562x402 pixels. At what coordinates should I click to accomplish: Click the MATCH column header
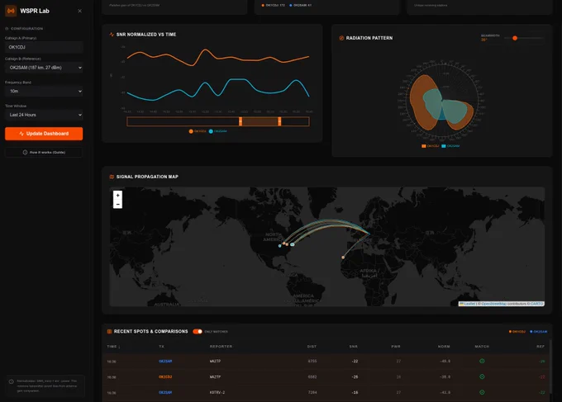(482, 347)
